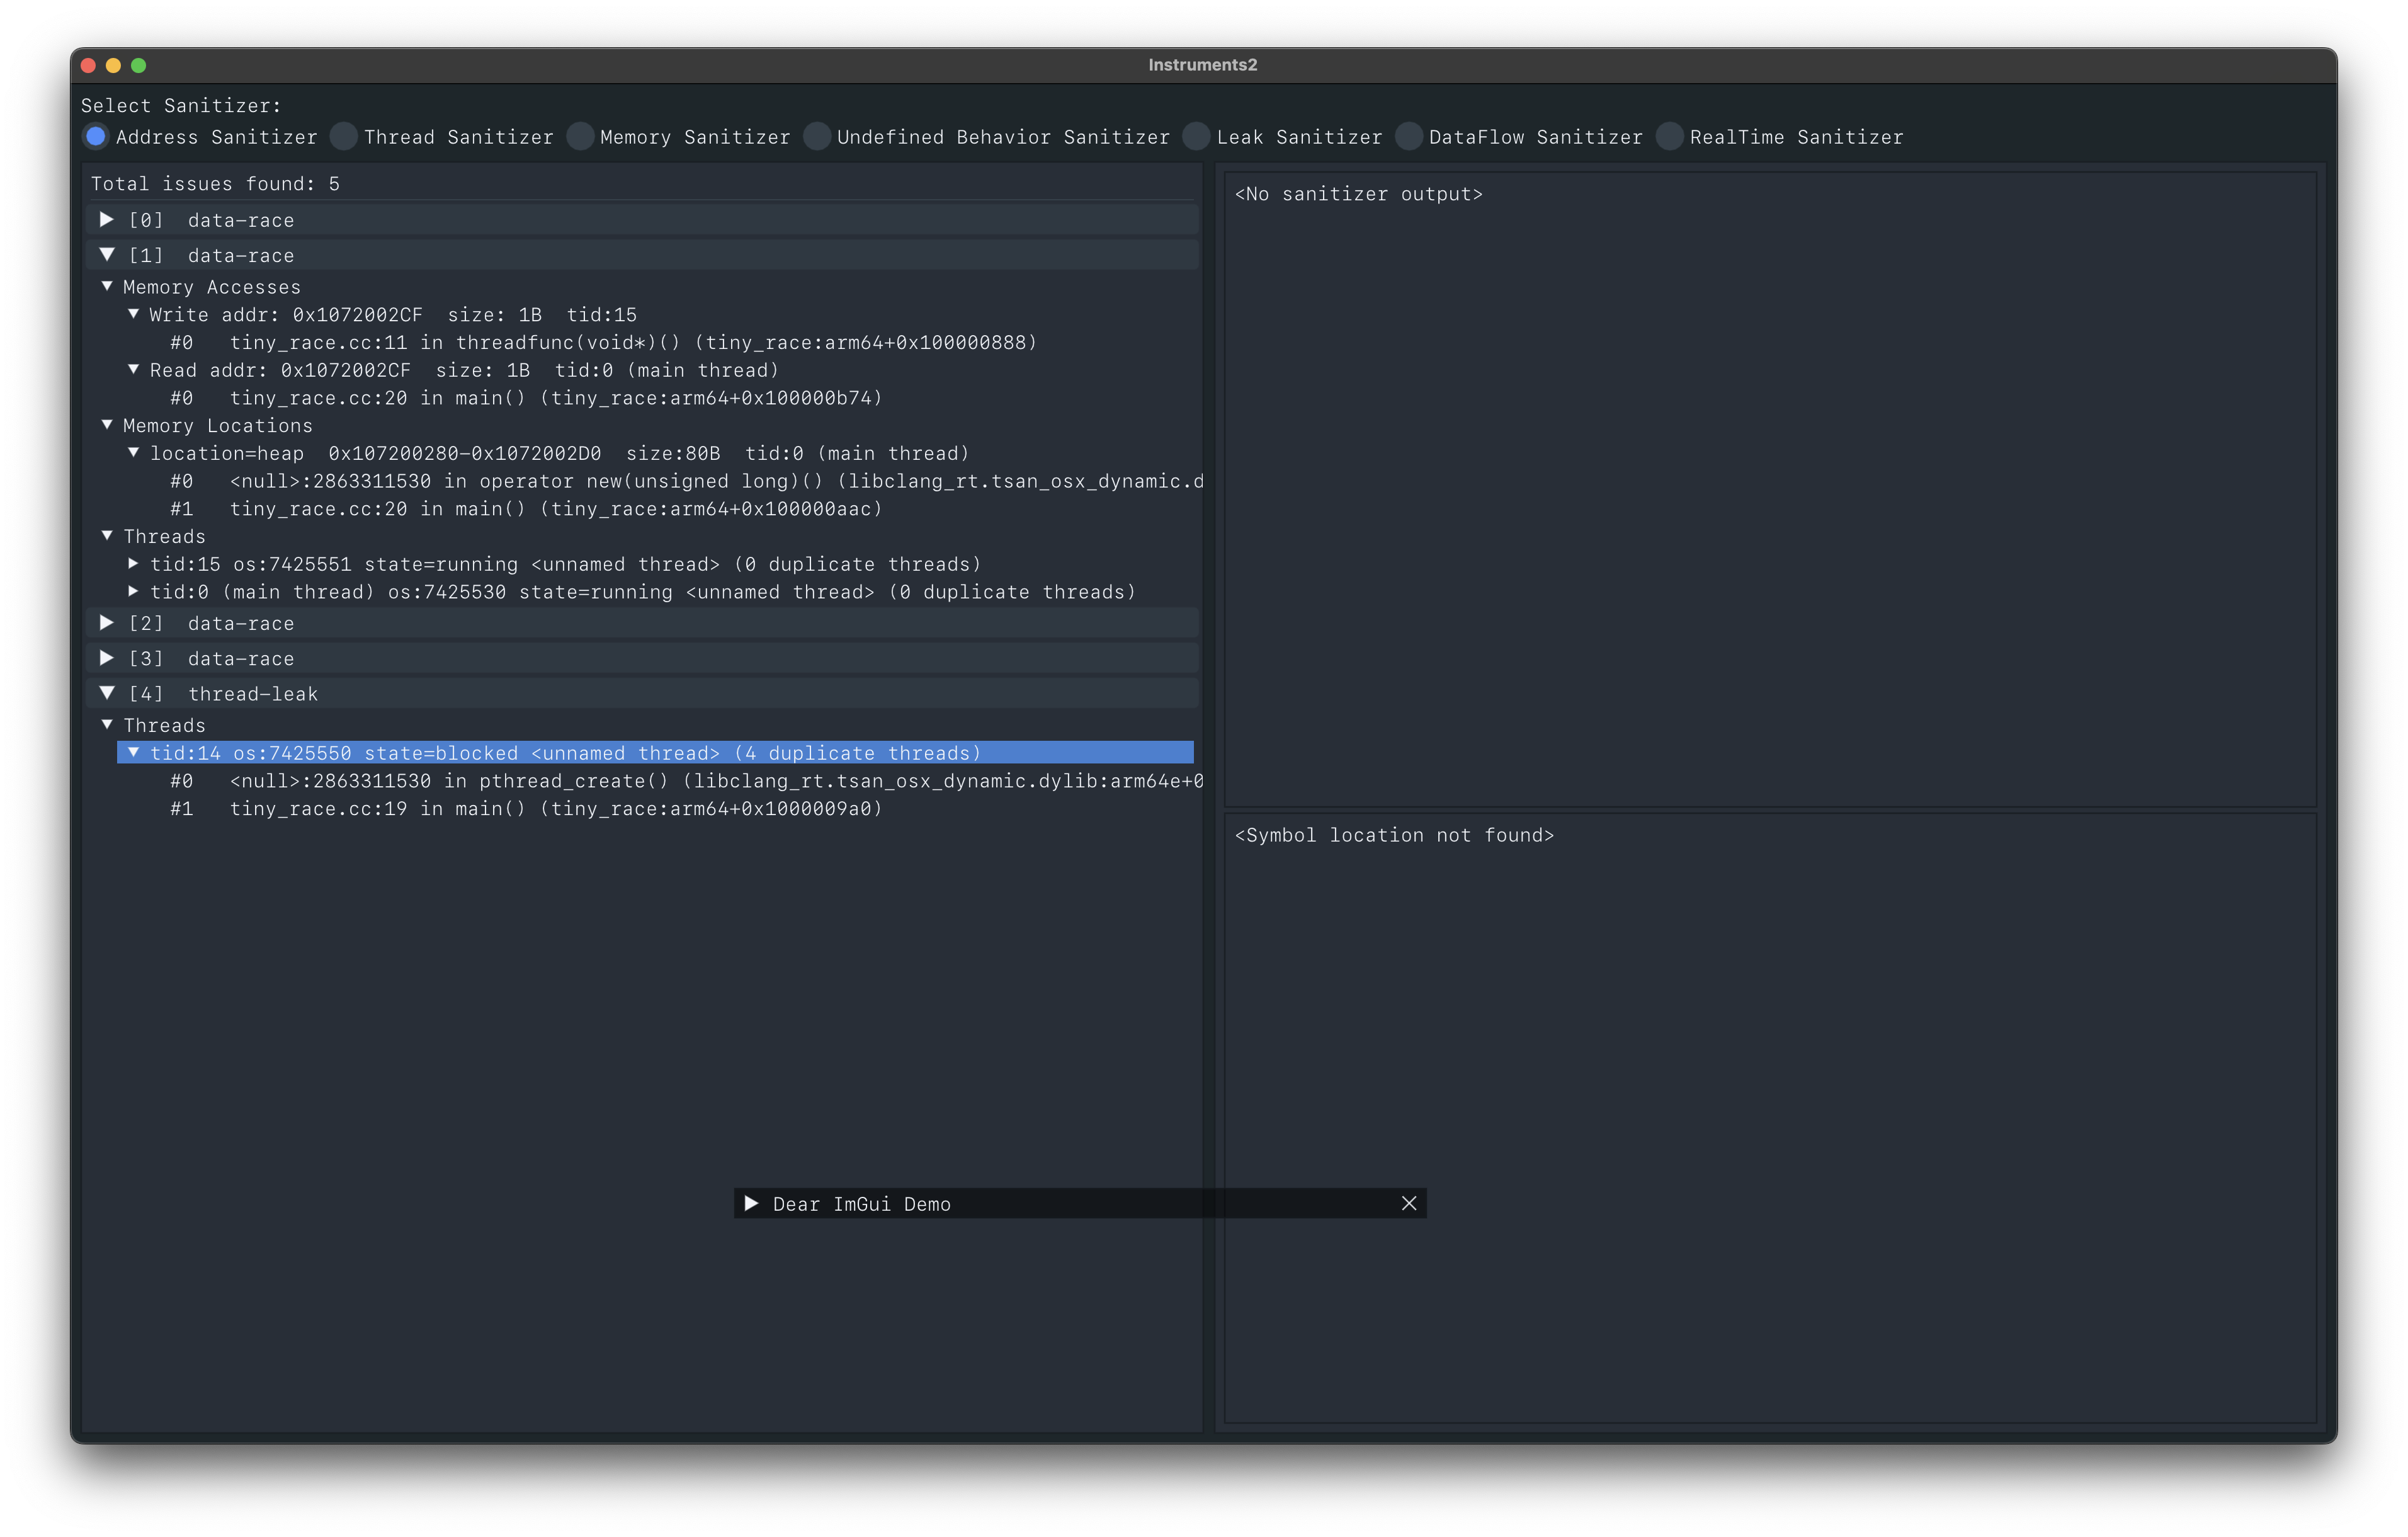Expand tid:0 main thread entry
This screenshot has height=1537, width=2408.
coord(133,591)
